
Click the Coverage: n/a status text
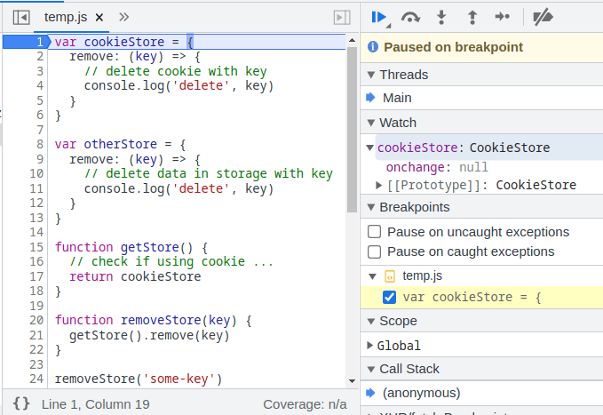click(305, 404)
